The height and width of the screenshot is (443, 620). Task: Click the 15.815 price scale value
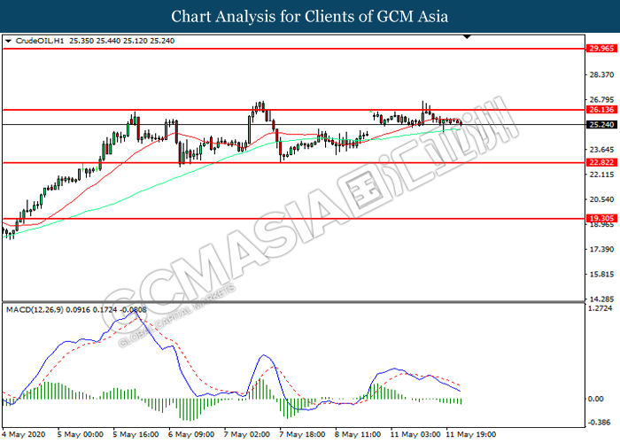pyautogui.click(x=601, y=274)
